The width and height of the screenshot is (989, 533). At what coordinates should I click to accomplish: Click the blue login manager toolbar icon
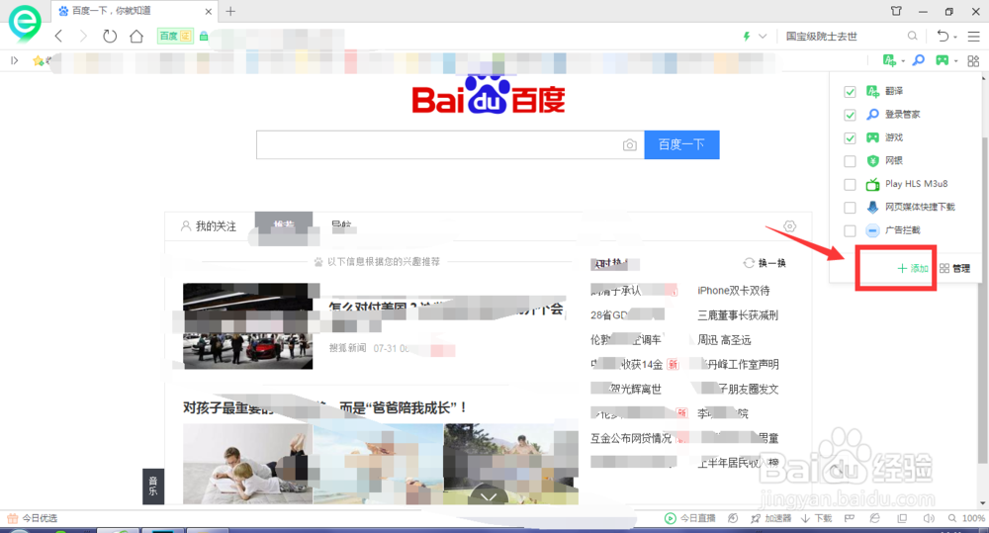(x=919, y=60)
